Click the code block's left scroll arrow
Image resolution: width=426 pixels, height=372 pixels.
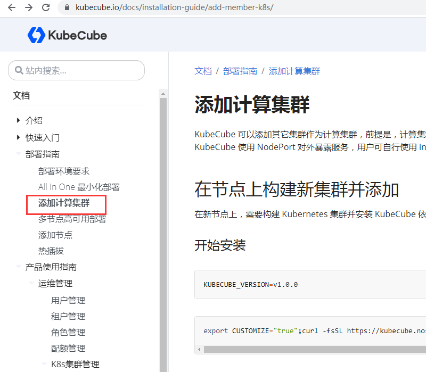point(199,350)
